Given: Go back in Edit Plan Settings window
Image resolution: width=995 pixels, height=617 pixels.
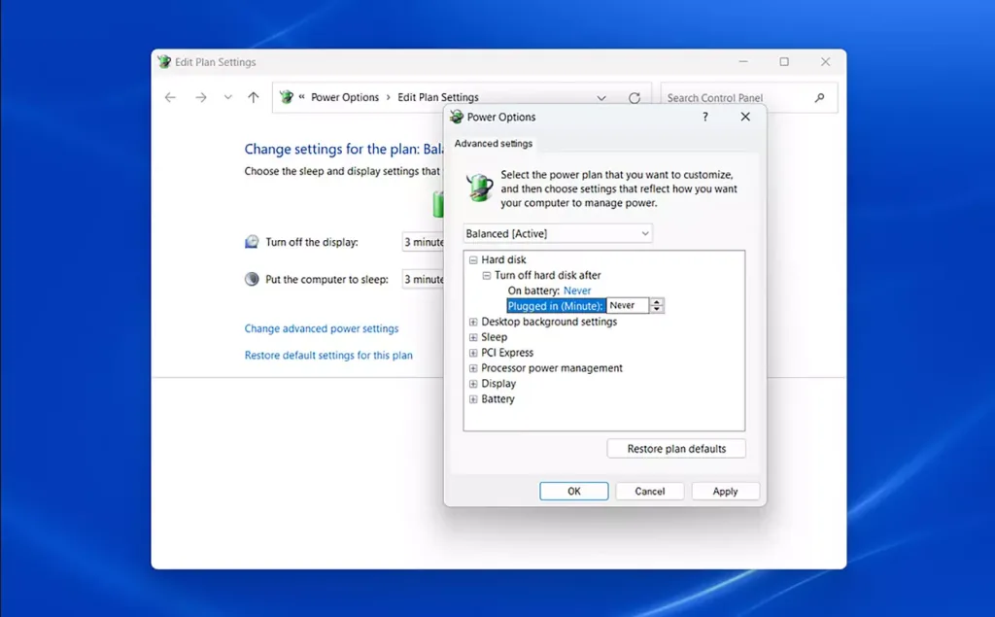Looking at the screenshot, I should pos(170,97).
